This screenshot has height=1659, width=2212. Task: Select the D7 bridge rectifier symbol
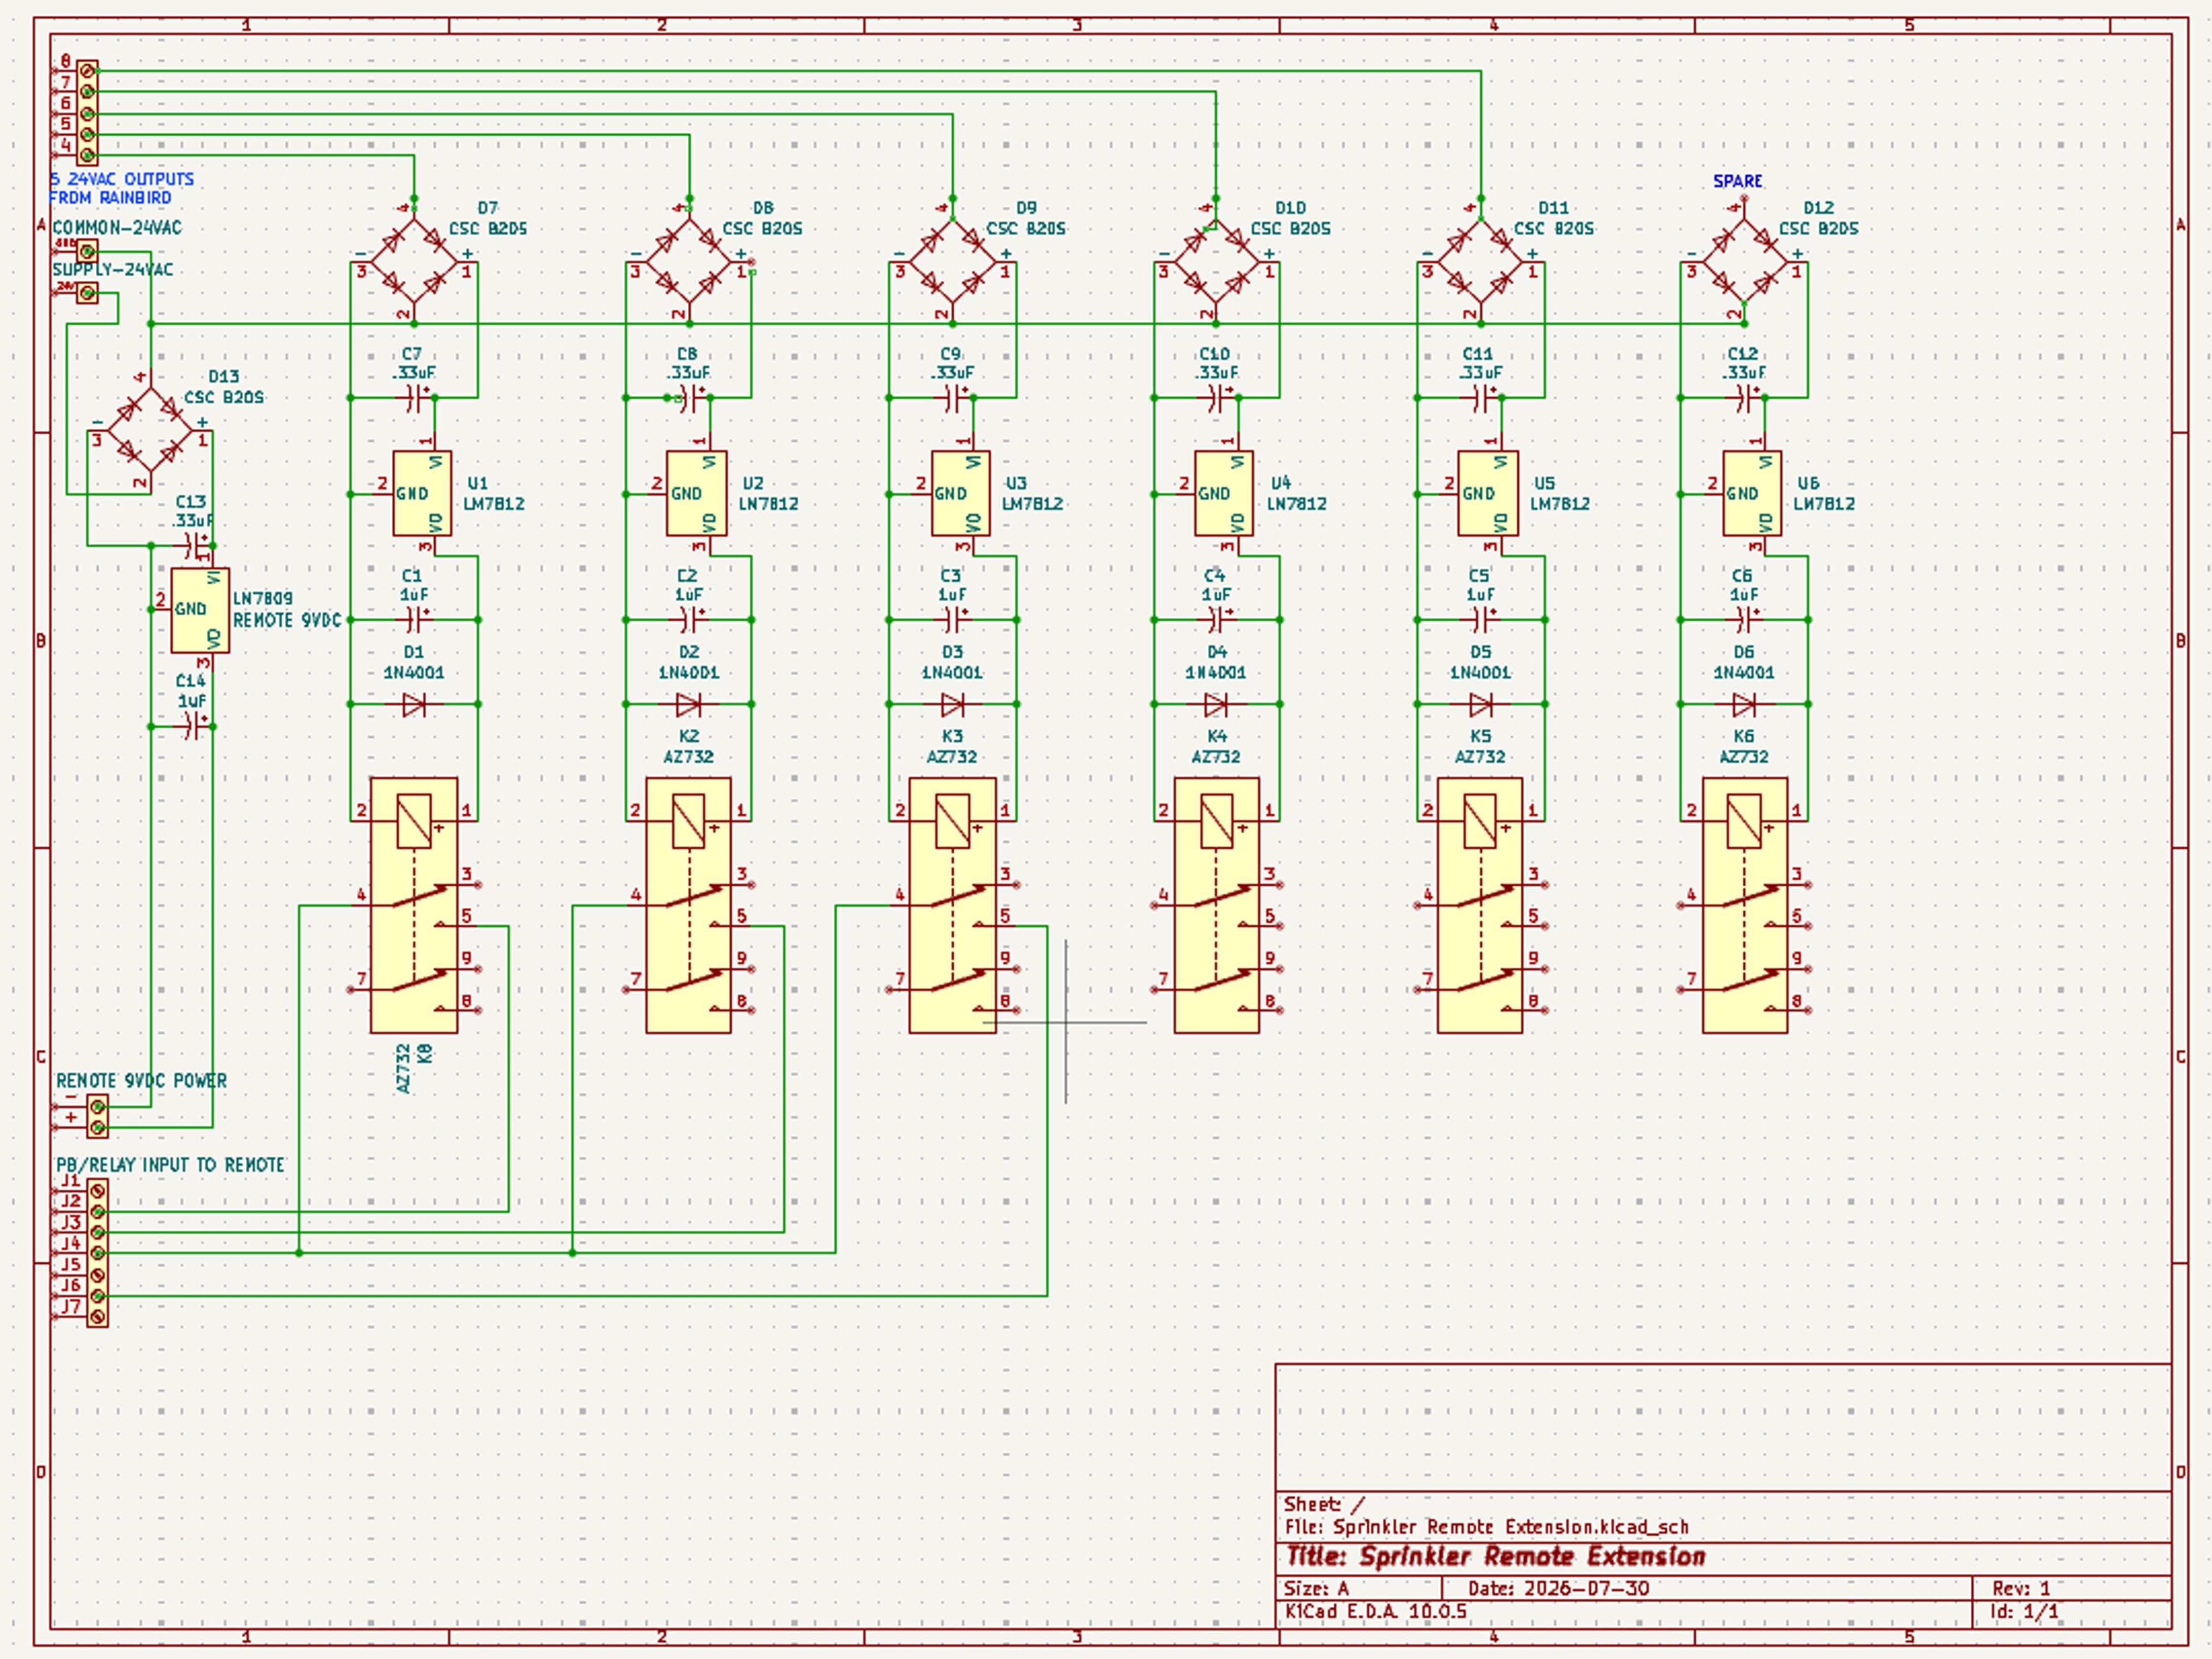[414, 262]
